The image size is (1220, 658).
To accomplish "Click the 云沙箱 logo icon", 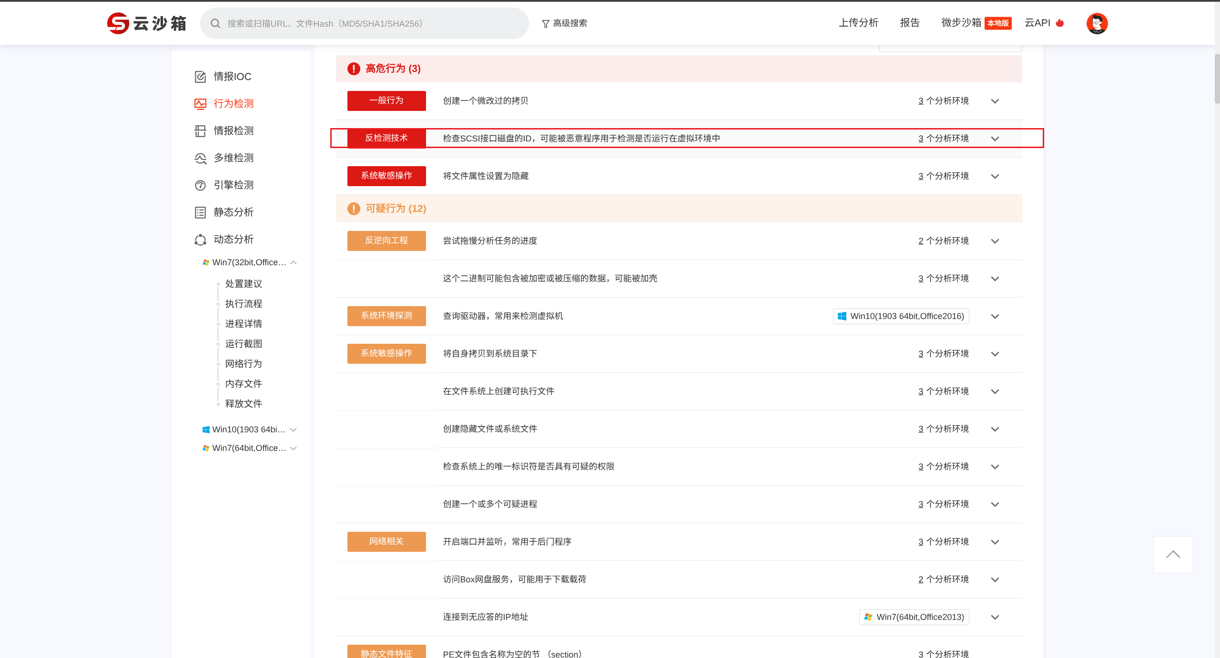I will (118, 23).
